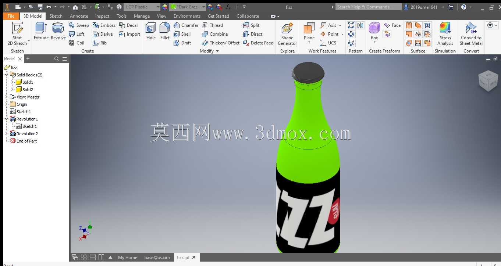Viewport: 501px width, 266px height.
Task: Convert to Sheet Metal
Action: click(471, 34)
